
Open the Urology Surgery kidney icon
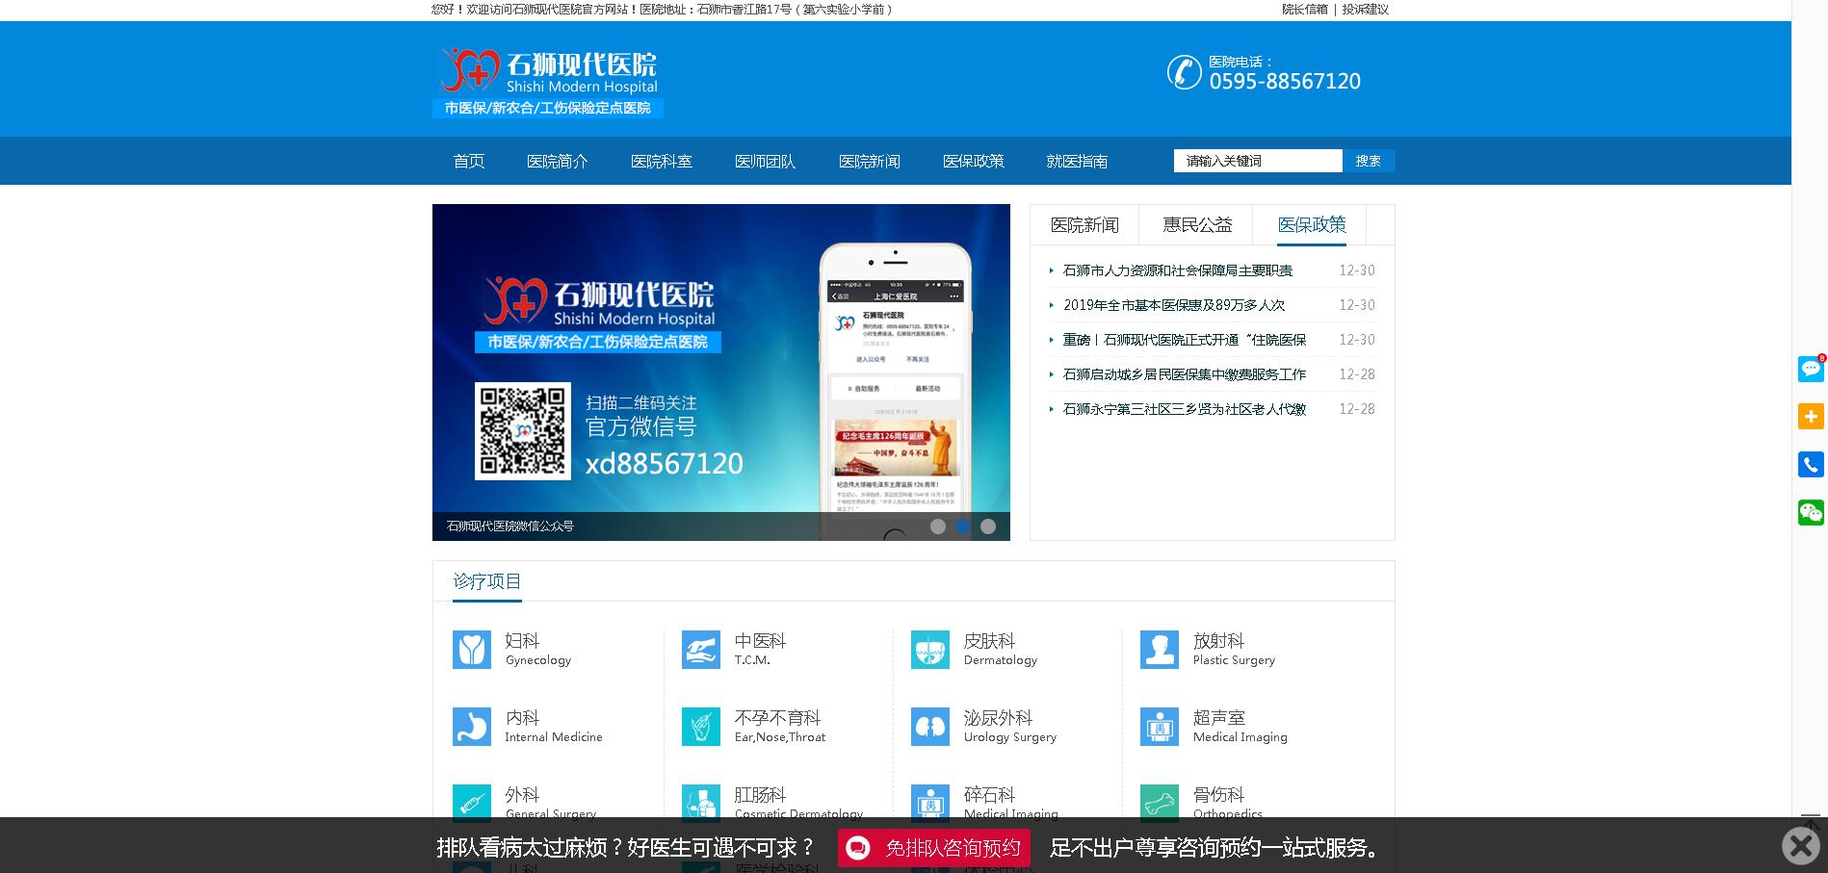929,727
